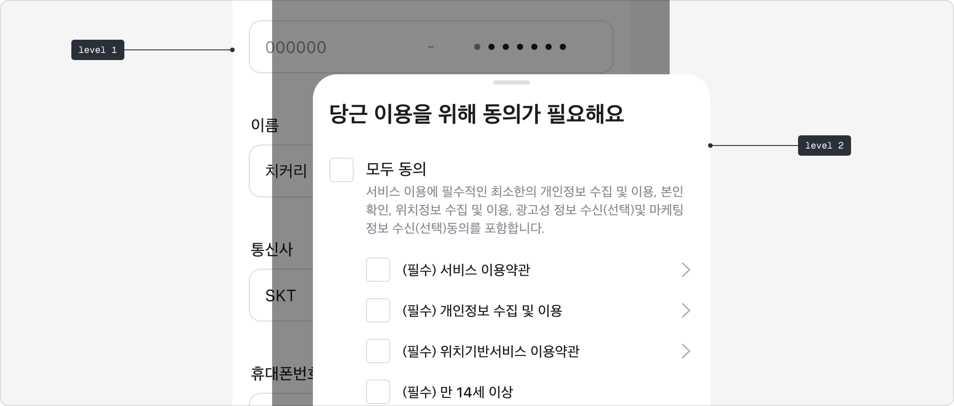Tick the (필수) 위치기반서비스 이용약관 checkbox
The width and height of the screenshot is (954, 406).
tap(378, 351)
